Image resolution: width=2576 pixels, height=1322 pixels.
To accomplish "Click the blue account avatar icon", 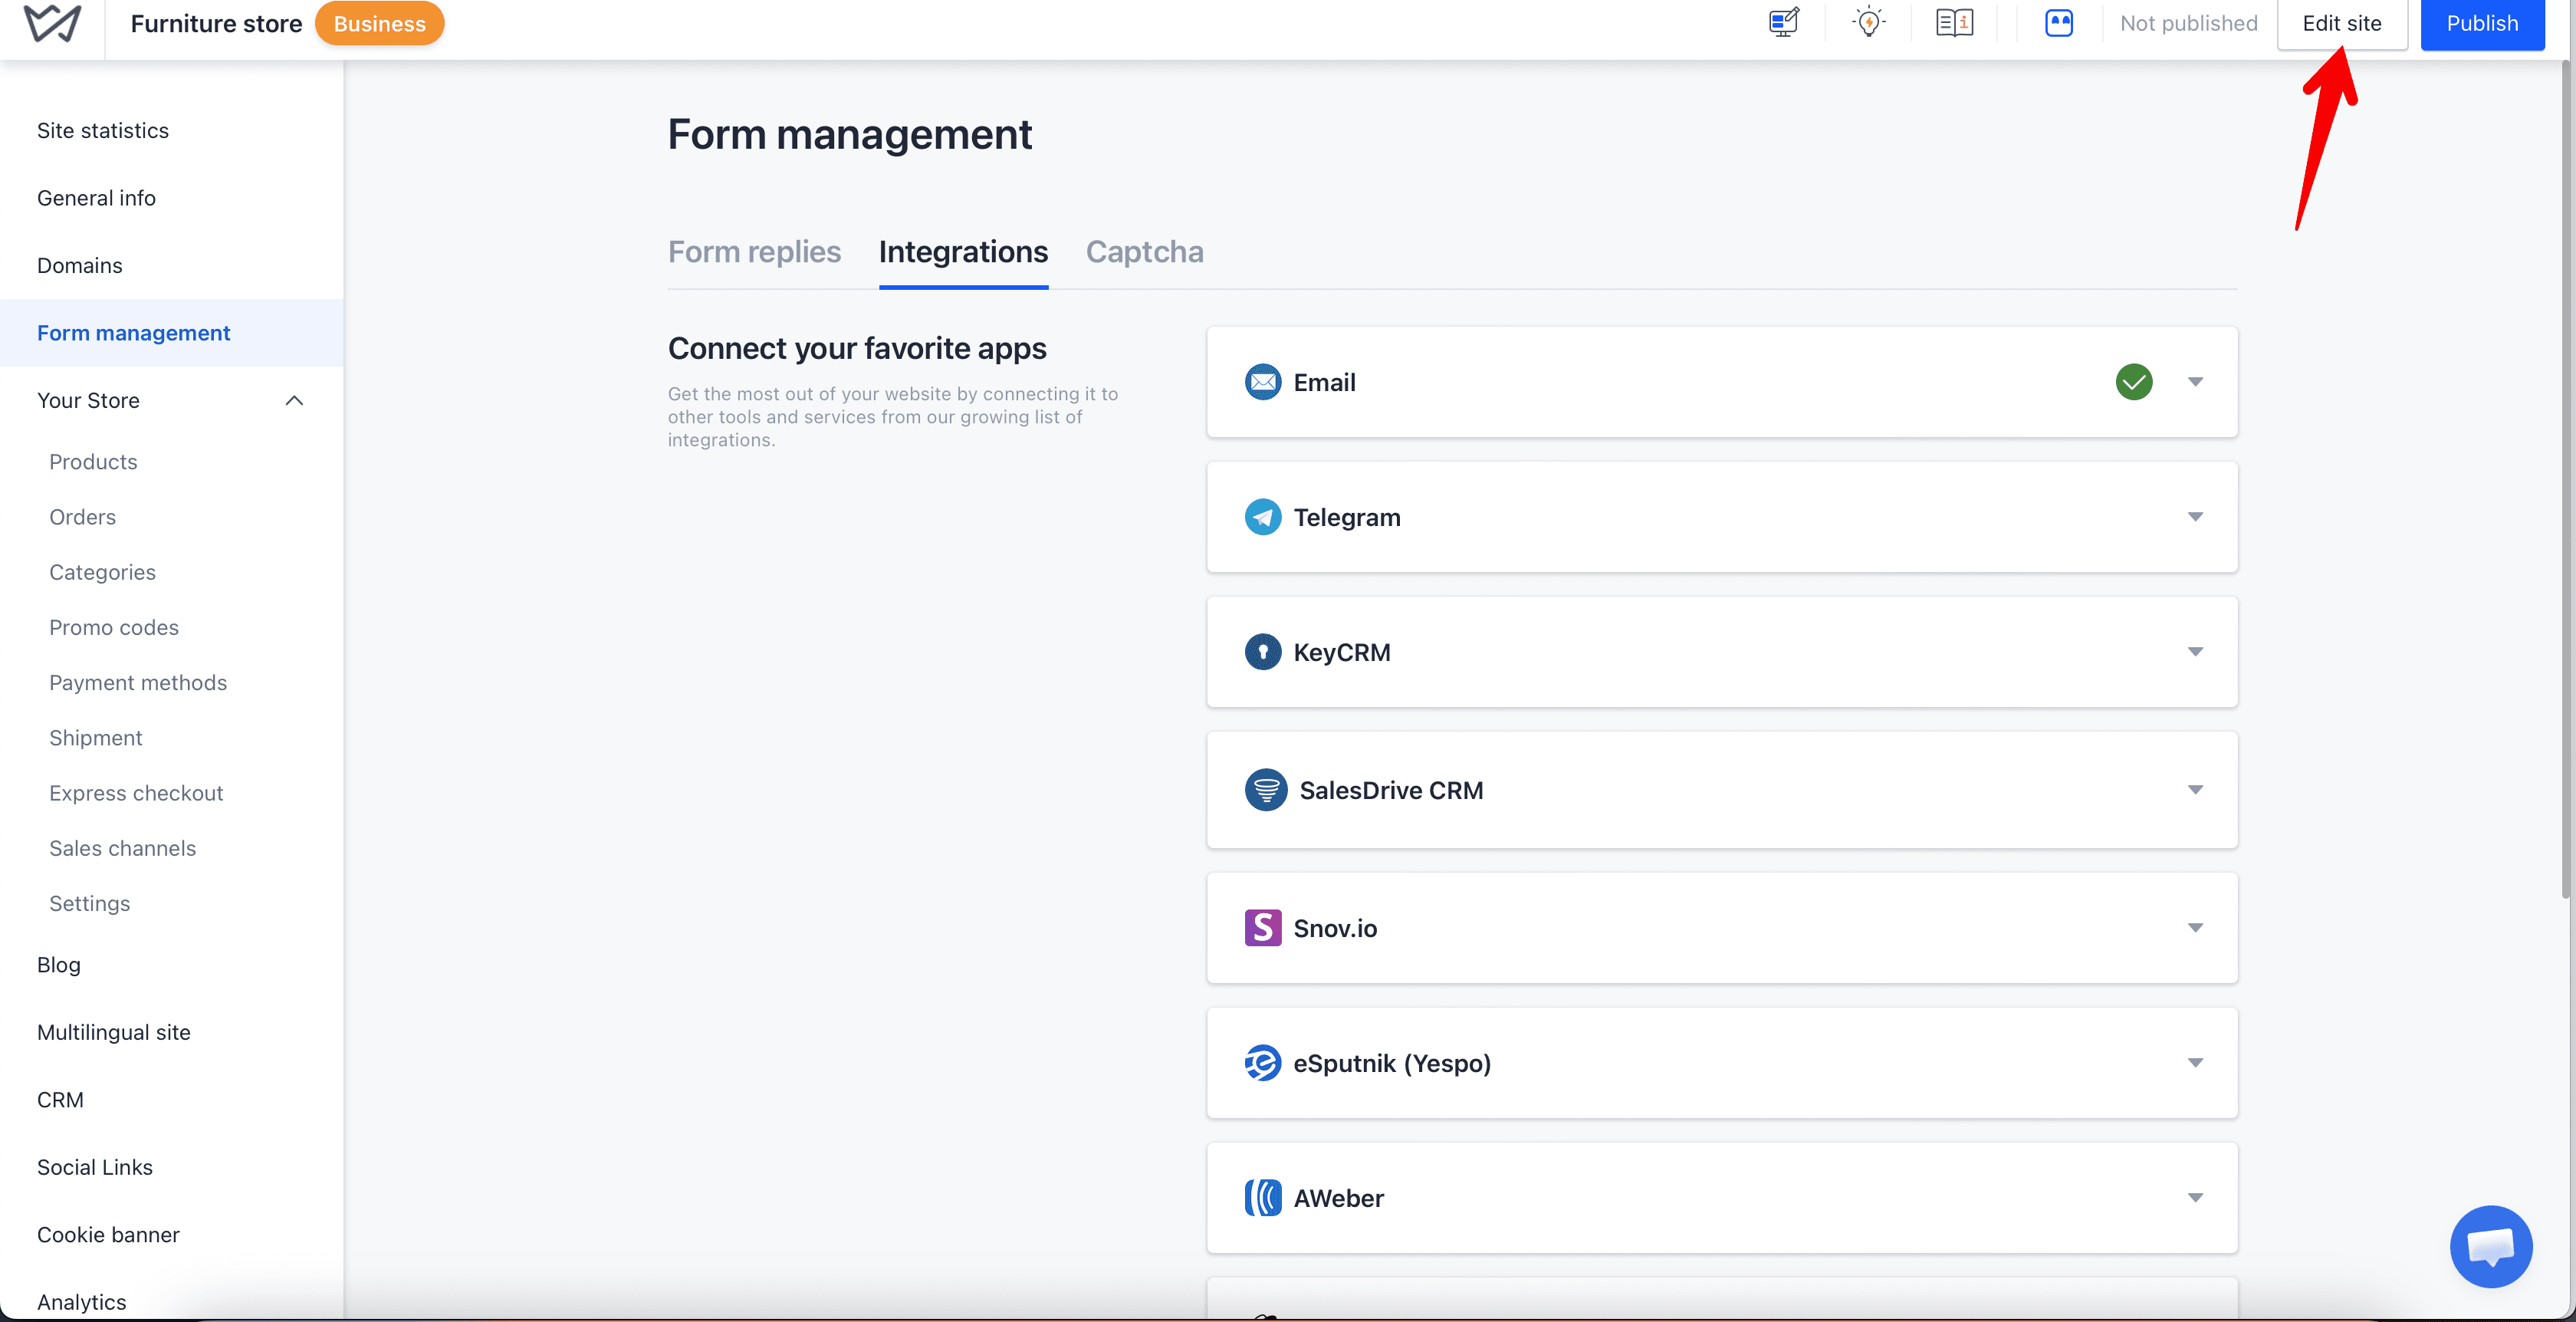I will coord(2059,22).
